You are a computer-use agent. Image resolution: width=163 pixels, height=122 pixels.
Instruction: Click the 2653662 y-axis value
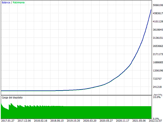[x=158, y=46]
